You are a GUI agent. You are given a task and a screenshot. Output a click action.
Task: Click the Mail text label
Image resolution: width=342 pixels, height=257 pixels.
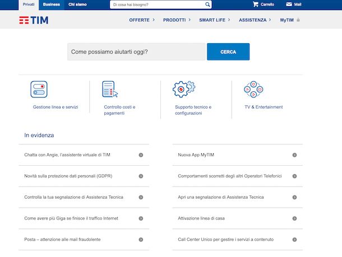coord(298,4)
